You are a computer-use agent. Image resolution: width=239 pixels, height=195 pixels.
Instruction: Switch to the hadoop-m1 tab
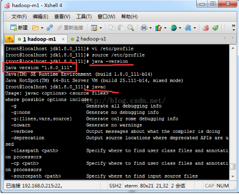coord(39,39)
